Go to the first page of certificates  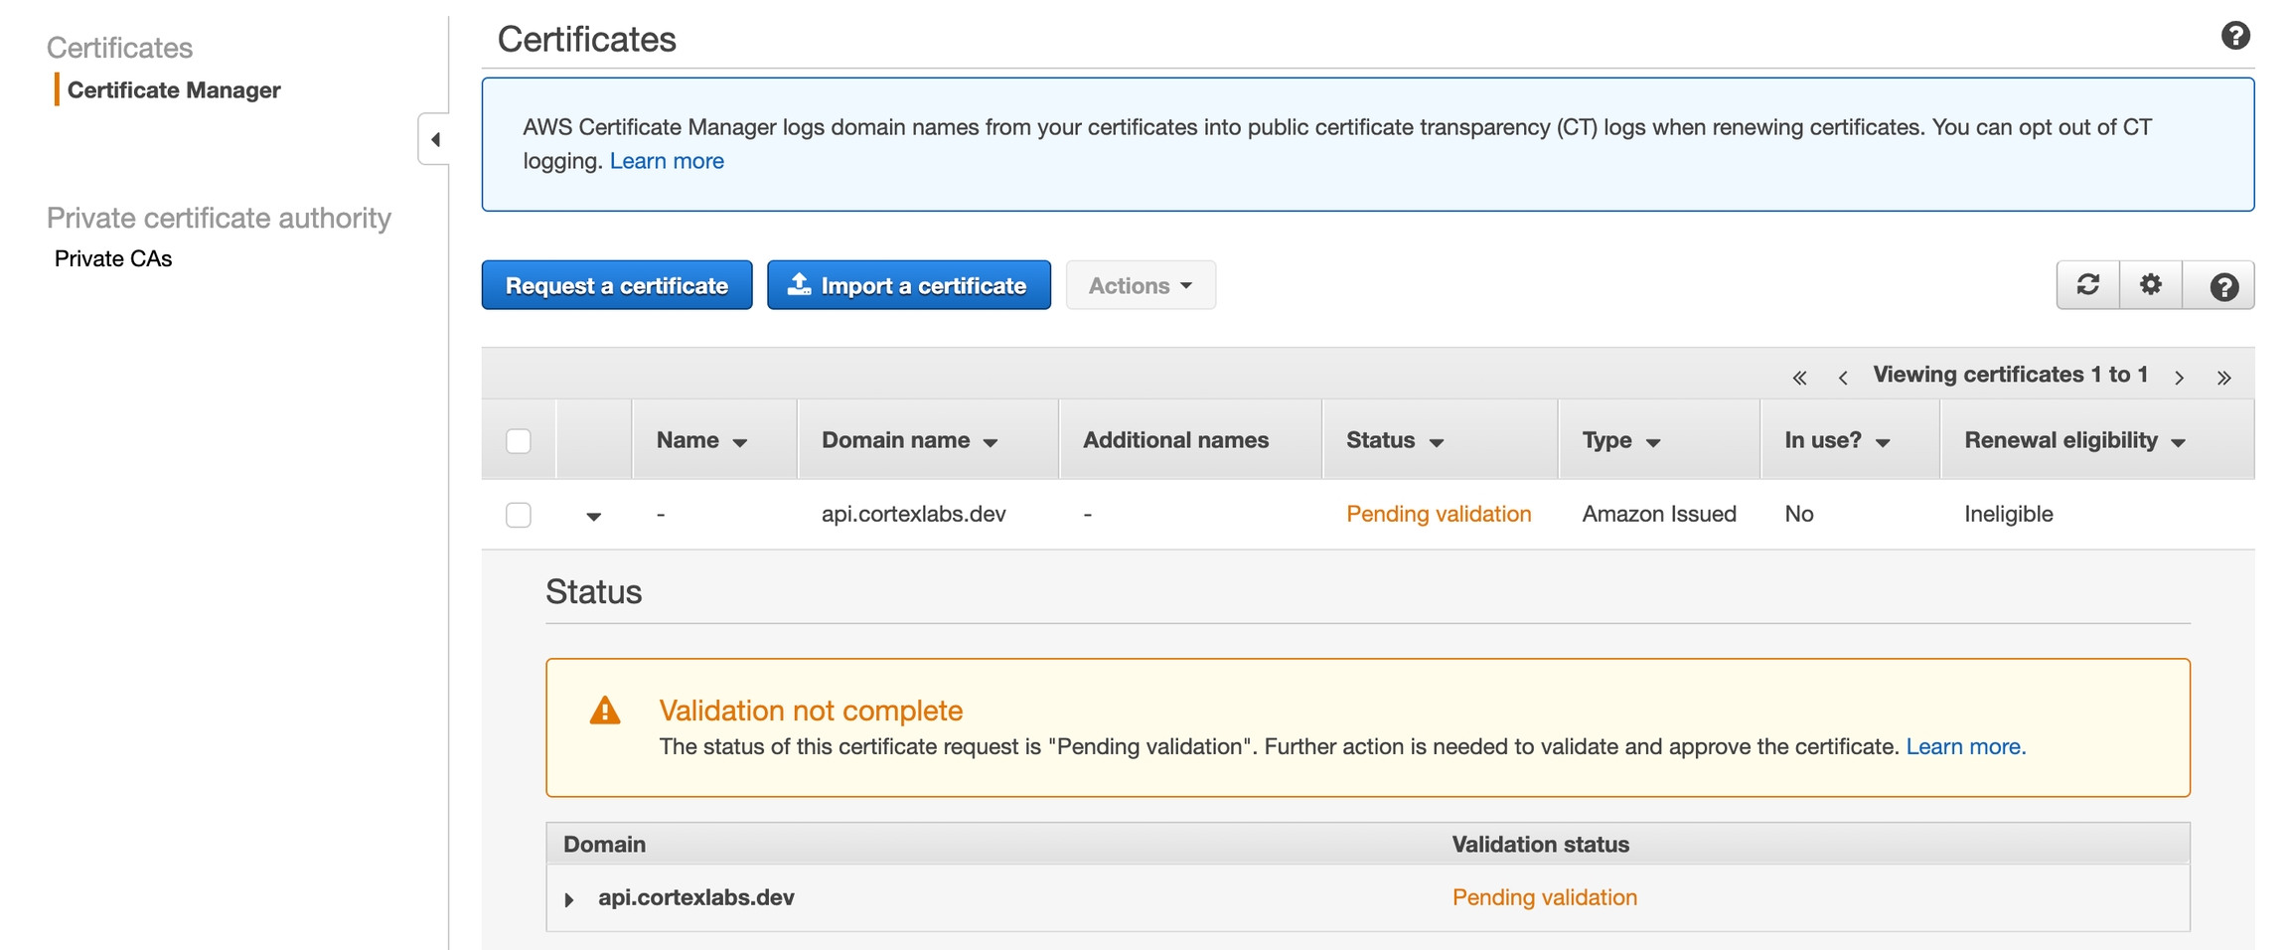(x=1799, y=378)
